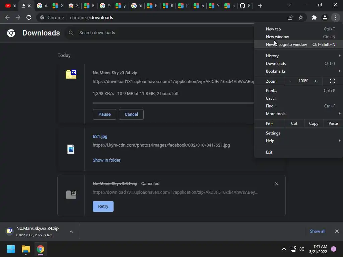Screen dimensions: 343x257
Task: Remove the canceled download entry with X
Action: coord(277,184)
